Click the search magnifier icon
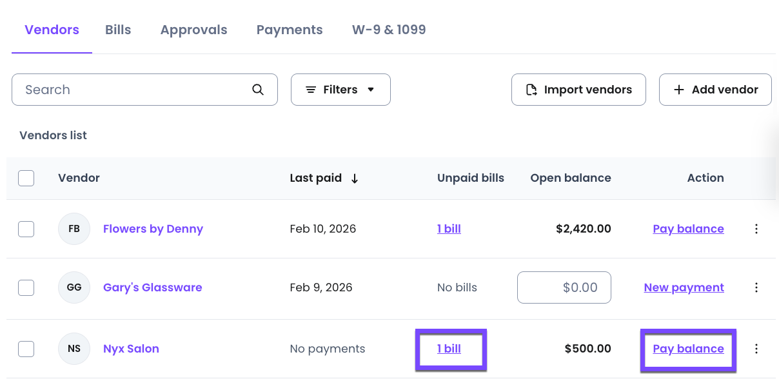This screenshot has width=779, height=379. 258,90
